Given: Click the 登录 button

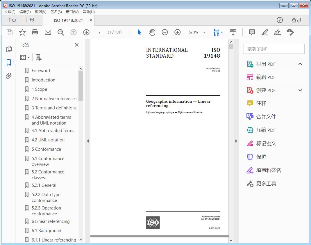Looking at the screenshot, I should (297, 20).
